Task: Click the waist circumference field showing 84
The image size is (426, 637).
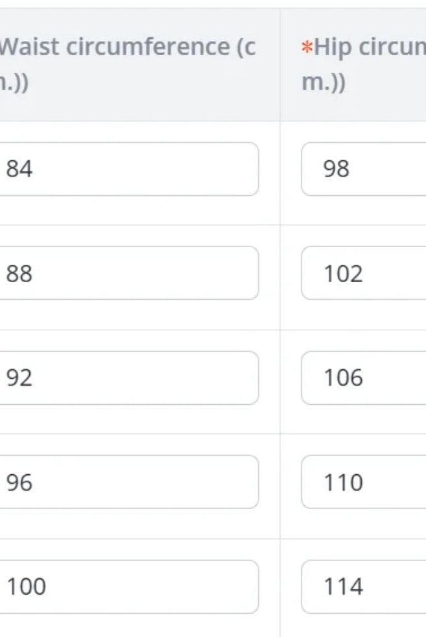Action: 130,169
